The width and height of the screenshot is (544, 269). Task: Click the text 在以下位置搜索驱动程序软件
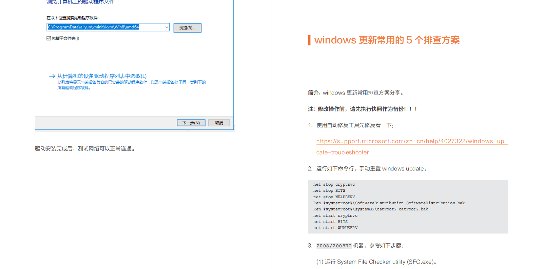(x=73, y=18)
